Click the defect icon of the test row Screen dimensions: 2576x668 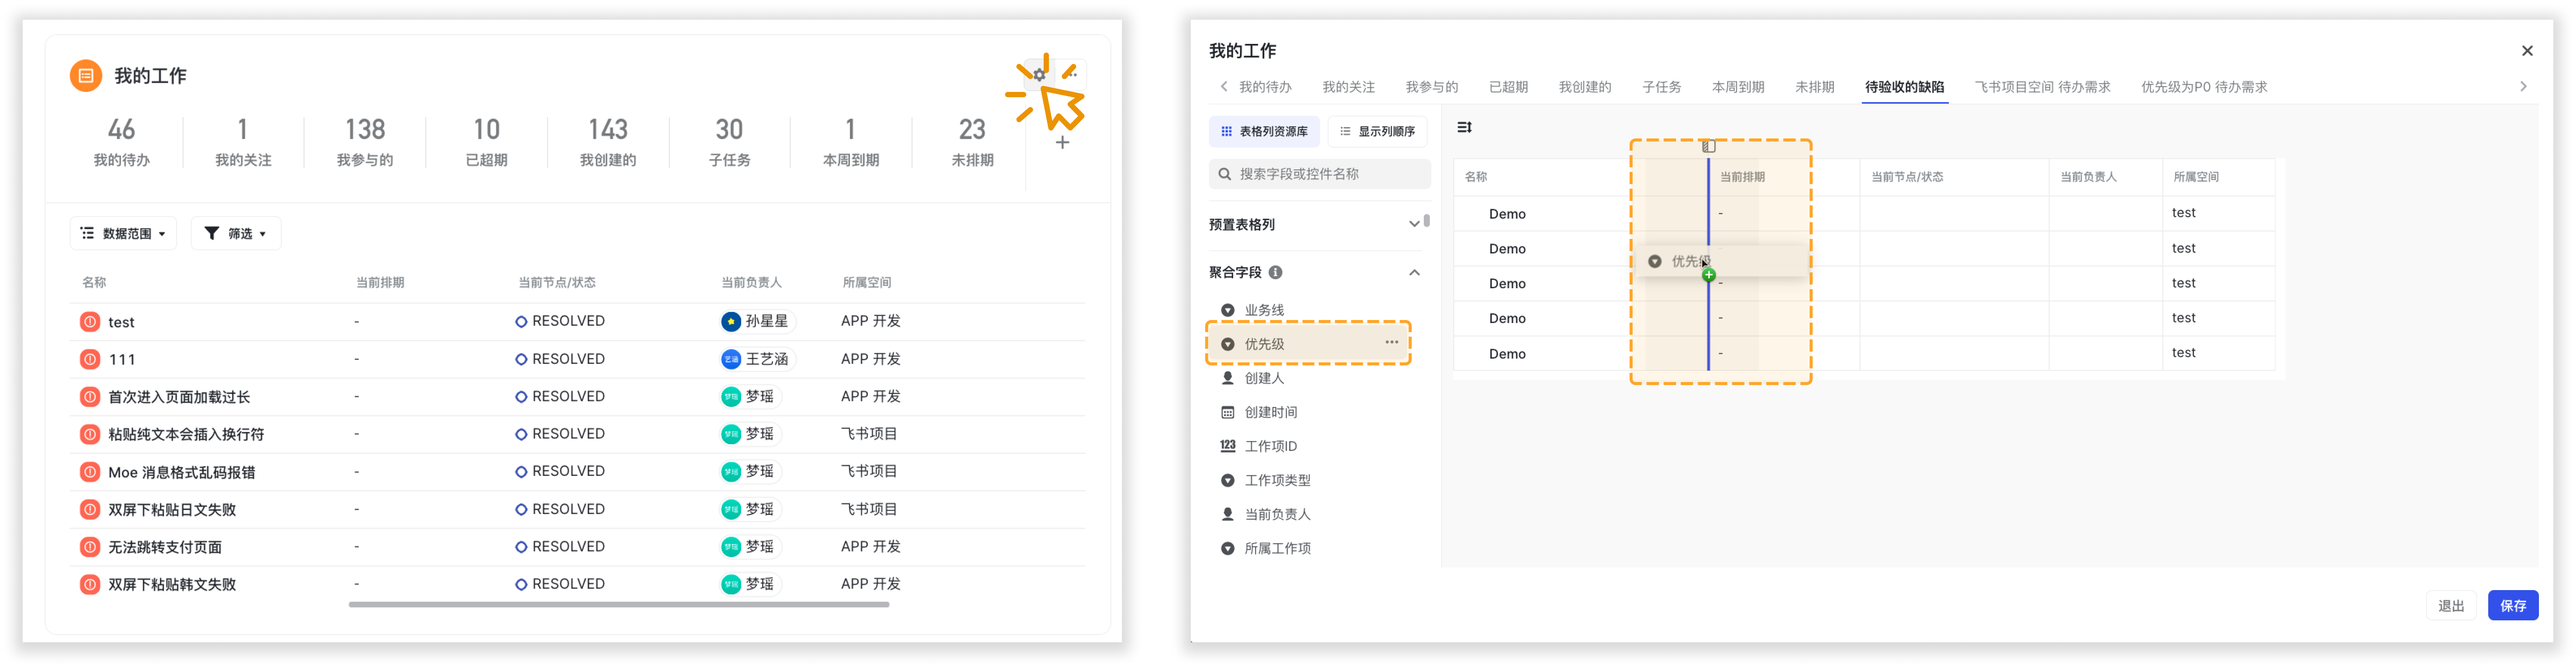(90, 322)
